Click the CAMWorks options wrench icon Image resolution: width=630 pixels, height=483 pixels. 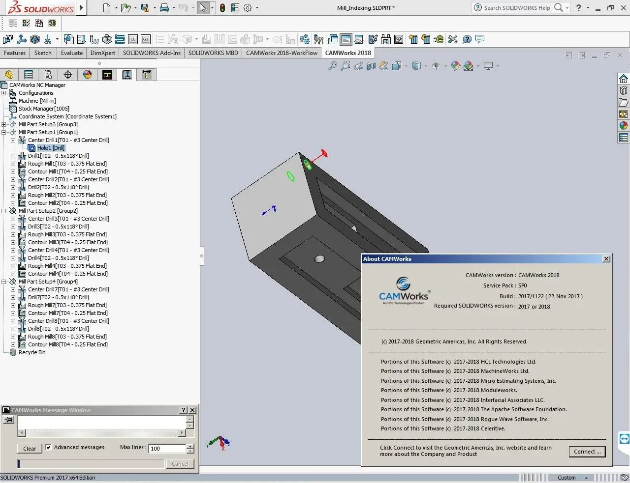click(x=453, y=39)
